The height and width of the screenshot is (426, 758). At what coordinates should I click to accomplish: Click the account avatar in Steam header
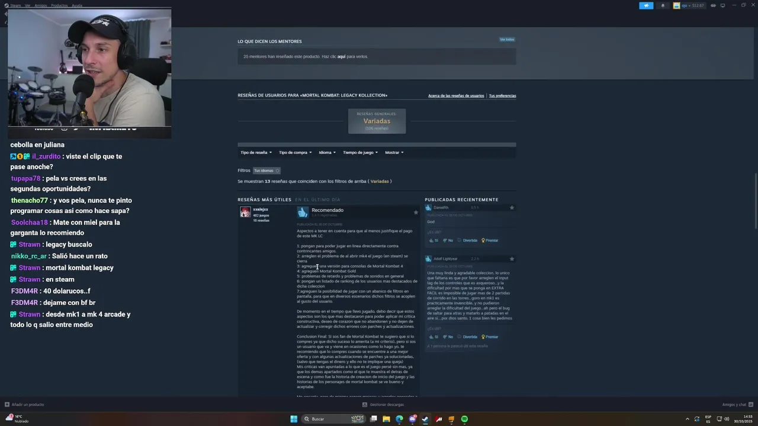[677, 5]
